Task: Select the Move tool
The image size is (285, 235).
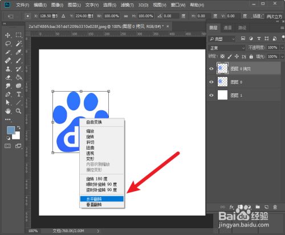Action: pyautogui.click(x=8, y=35)
